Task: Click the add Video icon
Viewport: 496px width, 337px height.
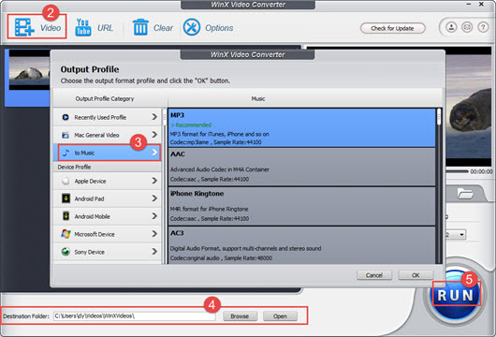Action: click(24, 27)
